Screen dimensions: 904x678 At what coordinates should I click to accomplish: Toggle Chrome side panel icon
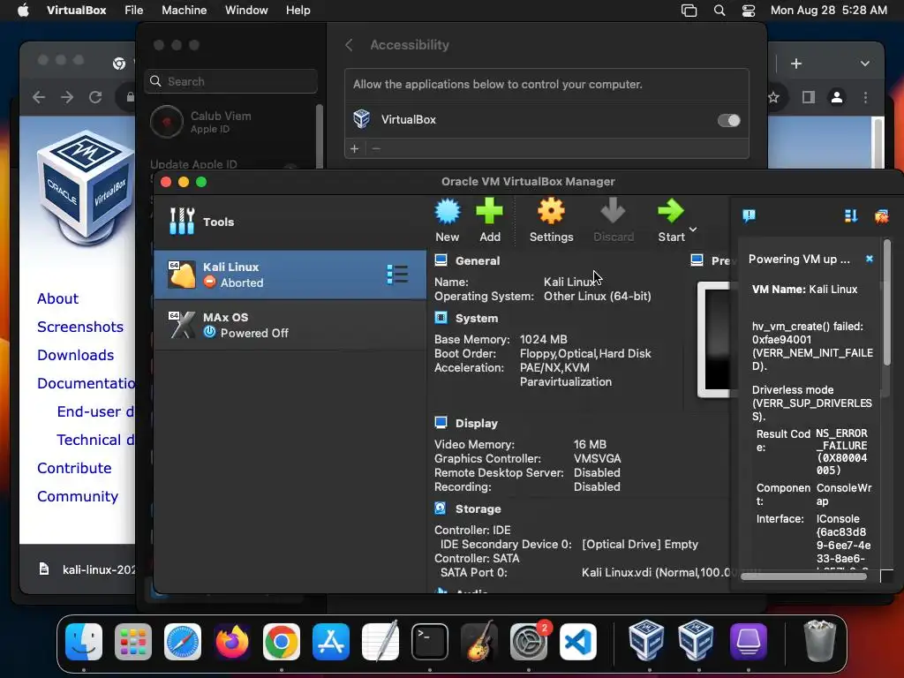809,97
